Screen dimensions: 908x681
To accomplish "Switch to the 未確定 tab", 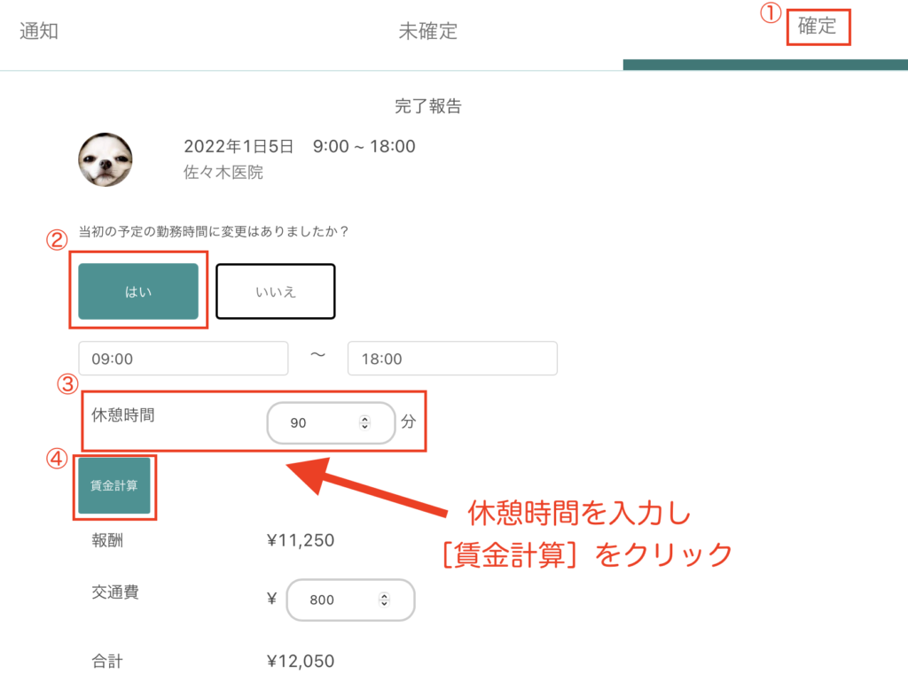I will (x=428, y=31).
